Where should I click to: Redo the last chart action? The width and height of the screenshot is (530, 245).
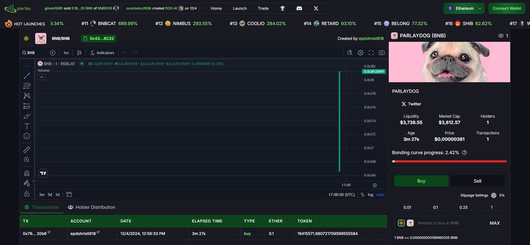point(135,53)
